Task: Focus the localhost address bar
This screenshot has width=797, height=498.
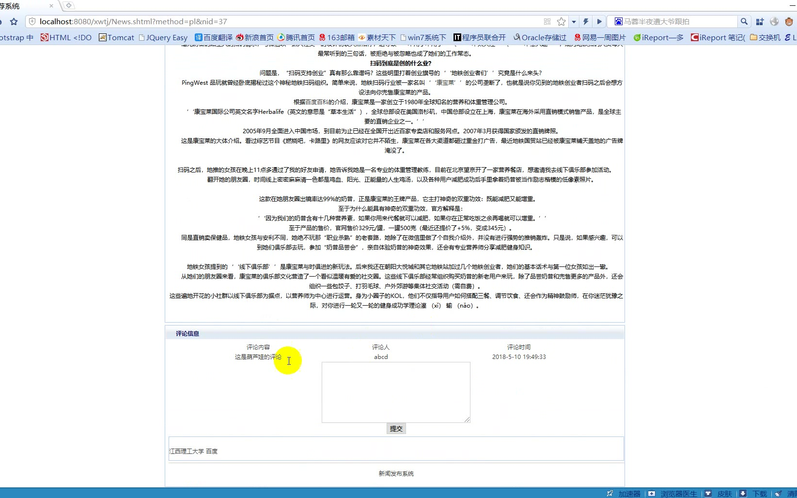Action: 286,21
